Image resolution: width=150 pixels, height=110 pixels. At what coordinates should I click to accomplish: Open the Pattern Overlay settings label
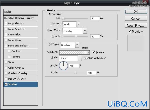tap(17, 79)
